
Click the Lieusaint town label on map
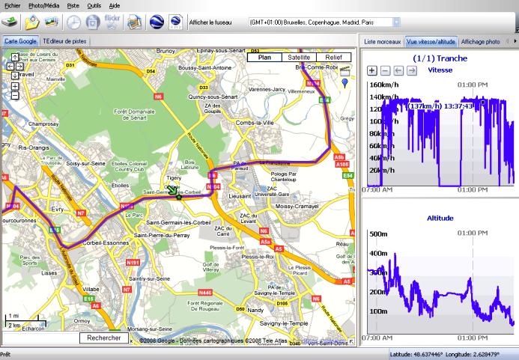pyautogui.click(x=240, y=196)
